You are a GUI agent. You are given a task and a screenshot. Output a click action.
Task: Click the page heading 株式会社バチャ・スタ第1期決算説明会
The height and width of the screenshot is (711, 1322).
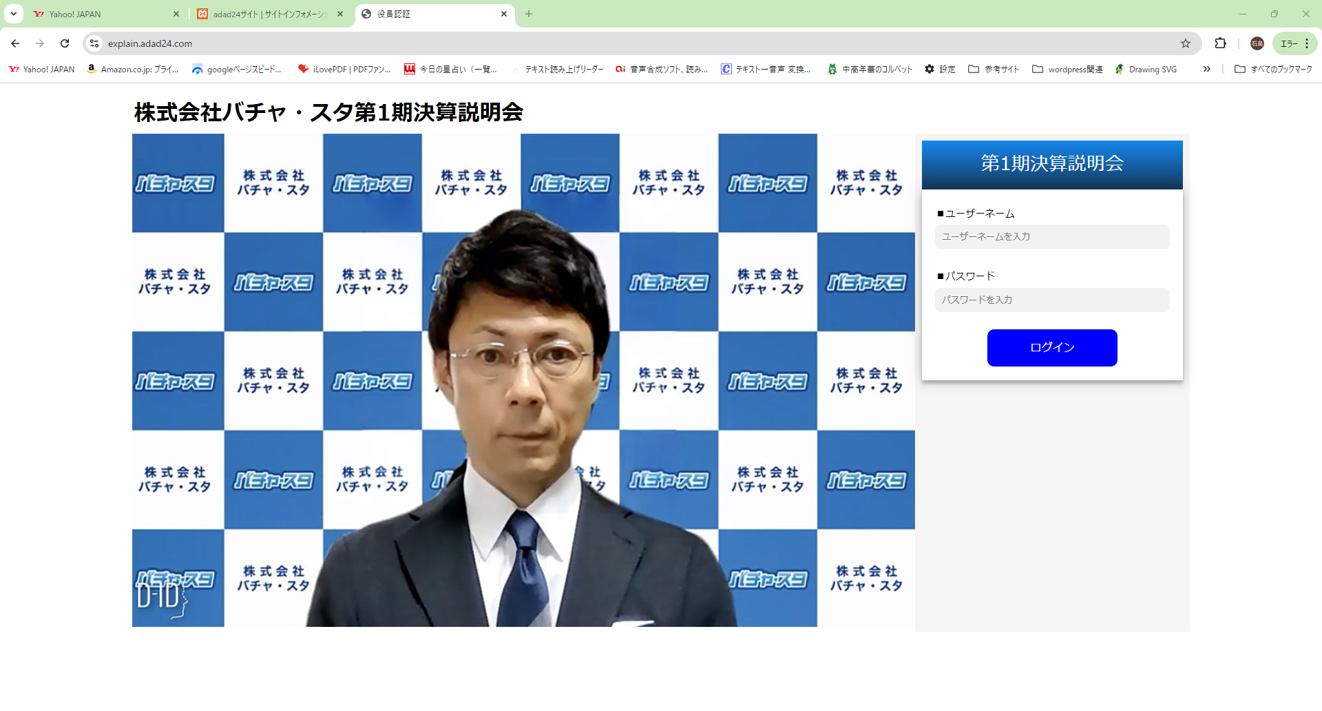point(328,112)
